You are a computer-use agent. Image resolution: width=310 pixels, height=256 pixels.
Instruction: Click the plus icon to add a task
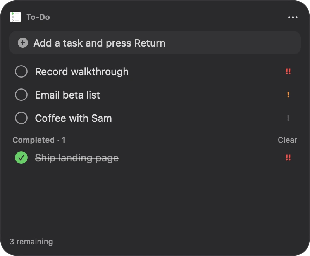[23, 43]
